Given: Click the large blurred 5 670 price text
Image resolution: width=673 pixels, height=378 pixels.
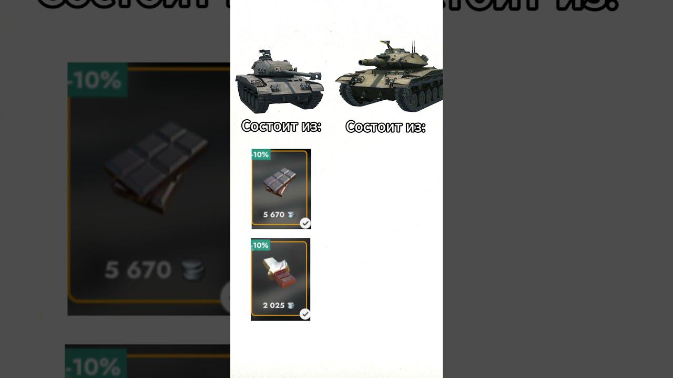Looking at the screenshot, I should 138,270.
